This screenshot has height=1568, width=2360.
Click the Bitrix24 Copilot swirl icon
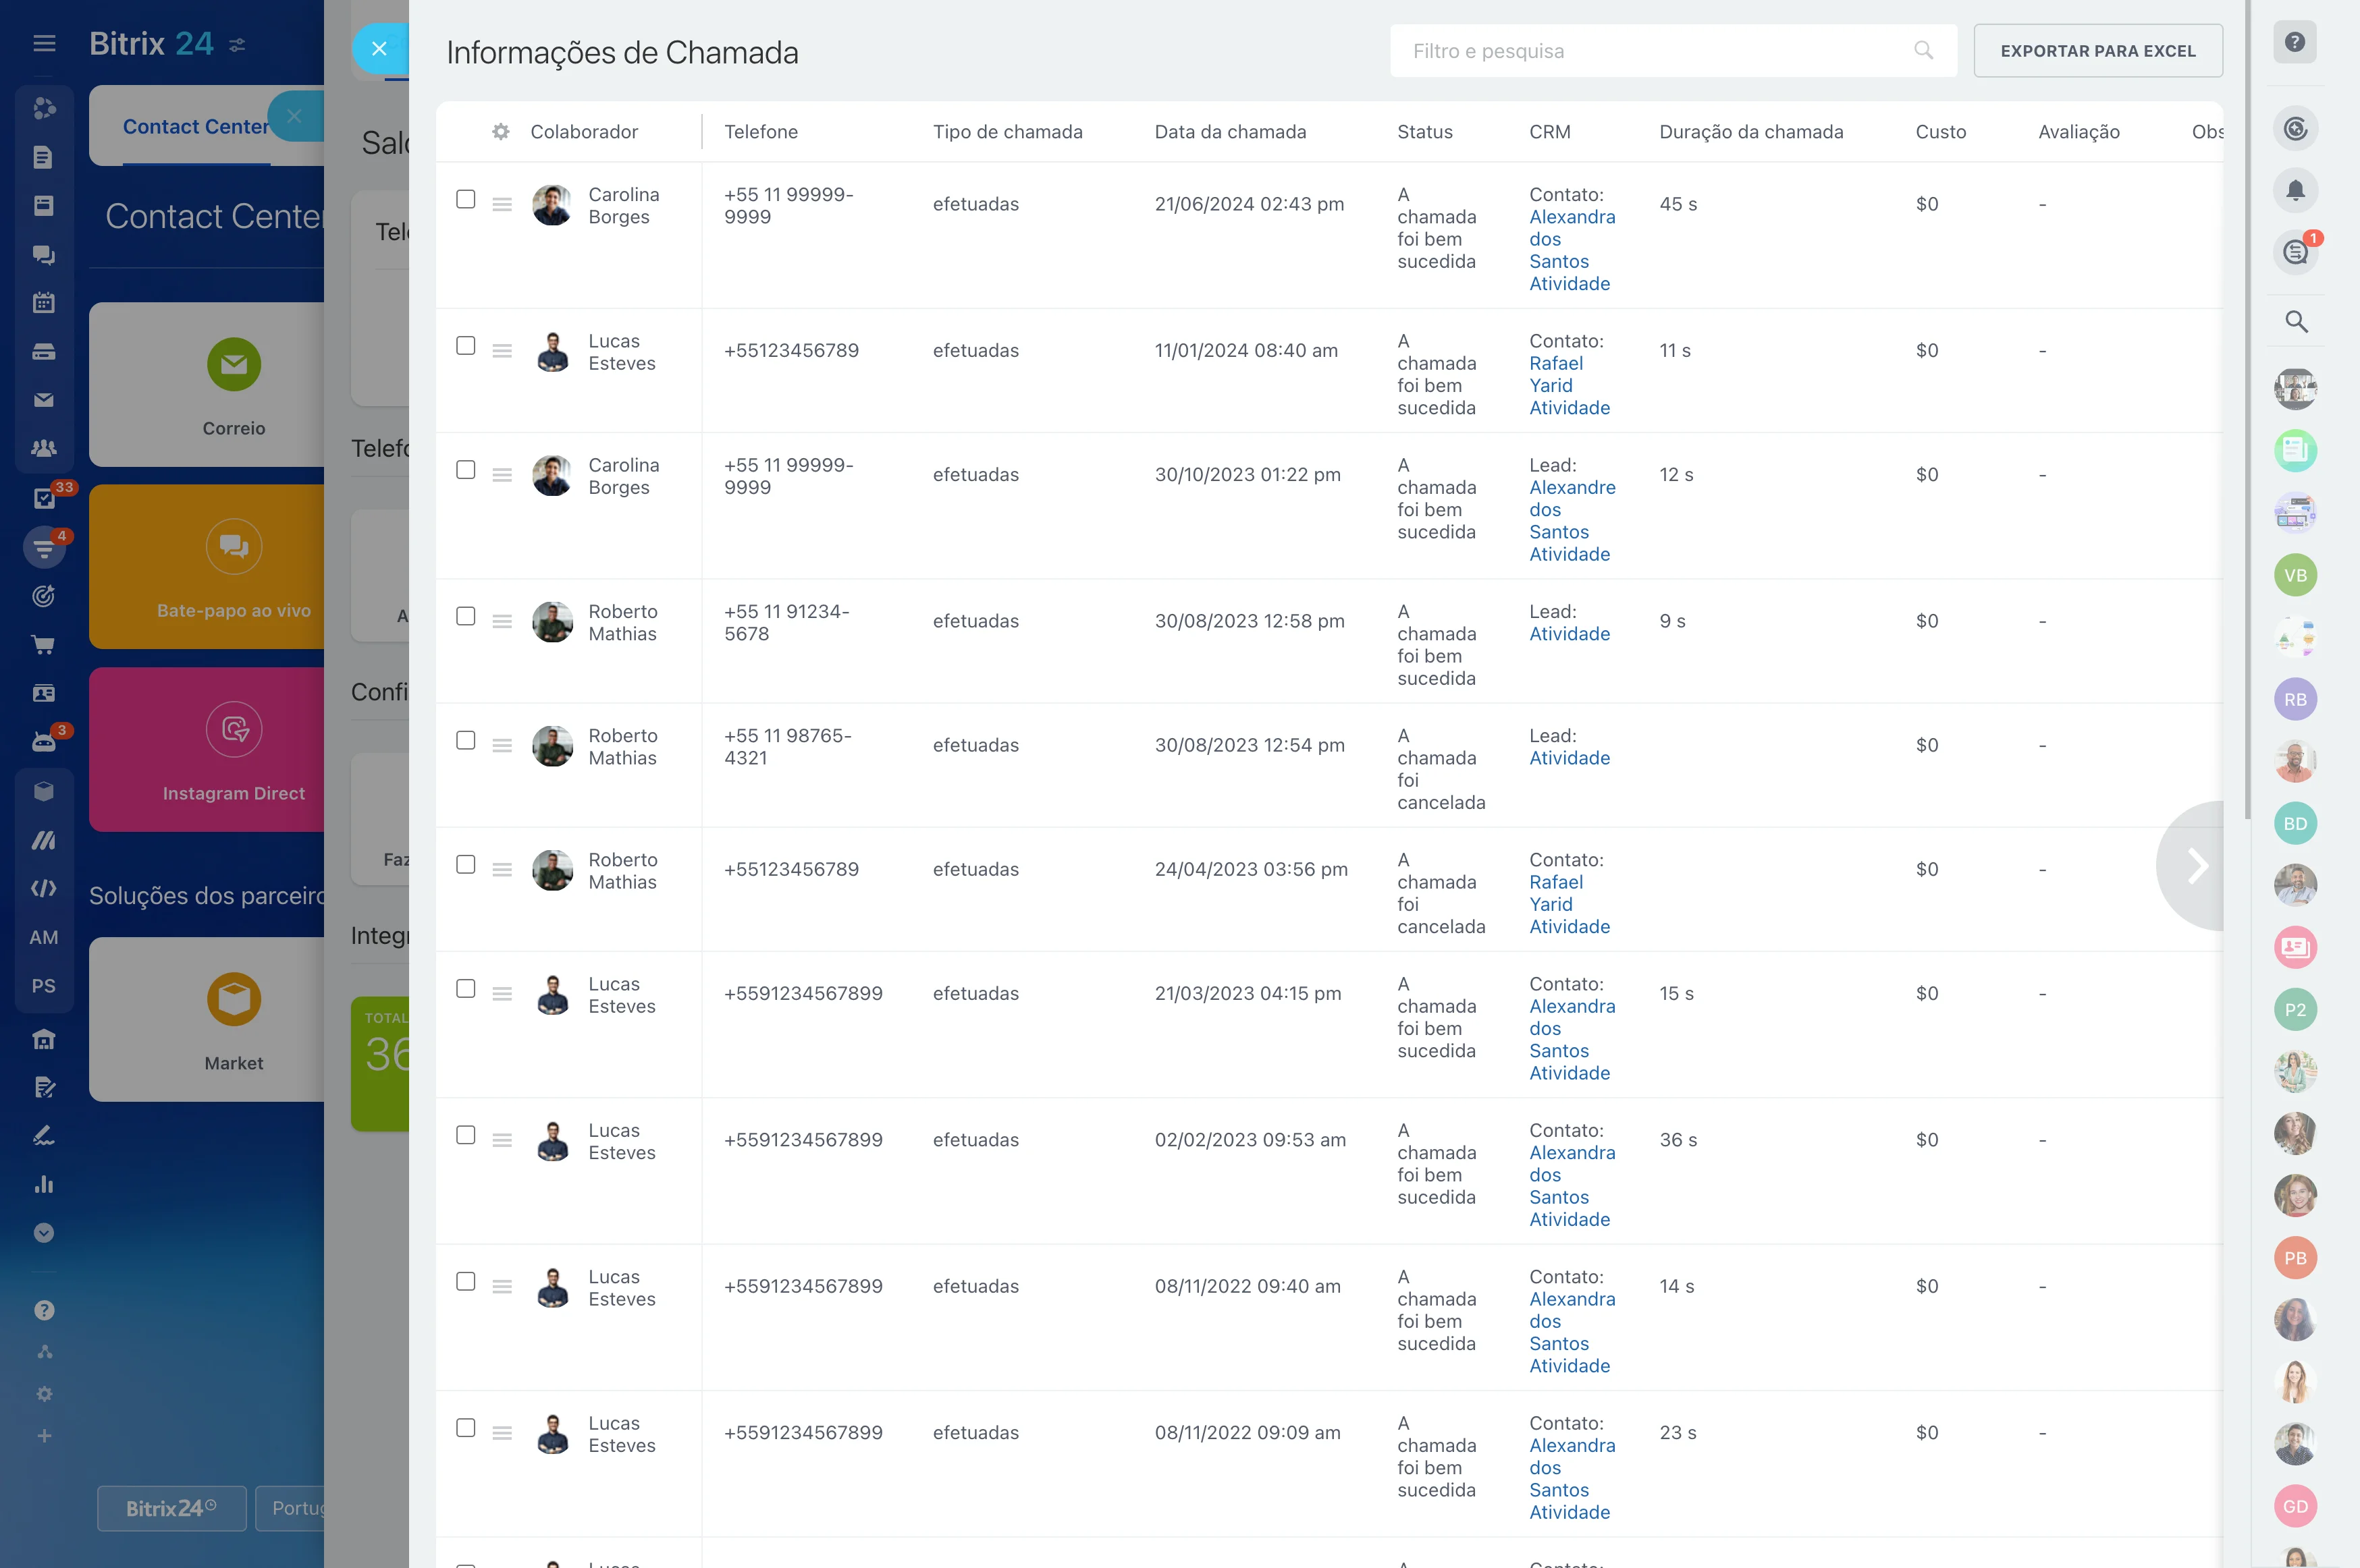click(x=2295, y=128)
